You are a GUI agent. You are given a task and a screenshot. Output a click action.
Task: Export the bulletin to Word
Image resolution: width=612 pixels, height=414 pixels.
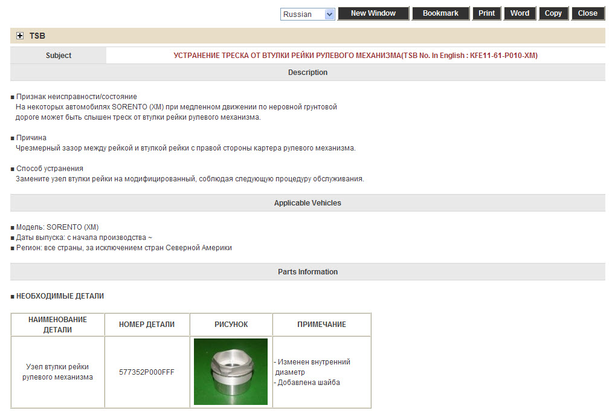coord(520,13)
